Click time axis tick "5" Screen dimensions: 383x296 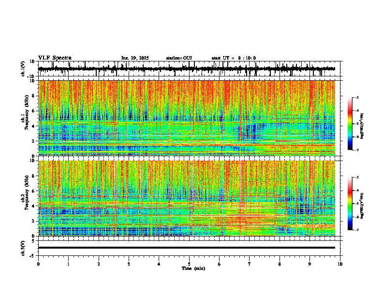pyautogui.click(x=189, y=264)
